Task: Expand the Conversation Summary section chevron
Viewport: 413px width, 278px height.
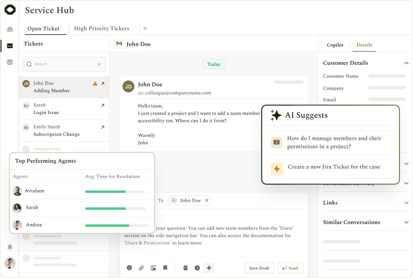Action: [x=406, y=183]
